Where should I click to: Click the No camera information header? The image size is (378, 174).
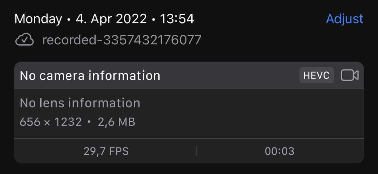point(90,76)
